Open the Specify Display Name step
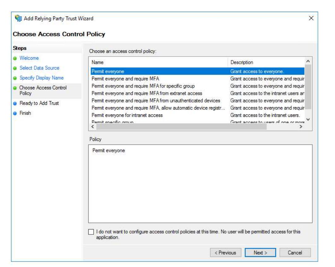The width and height of the screenshot is (335, 267). tap(41, 78)
